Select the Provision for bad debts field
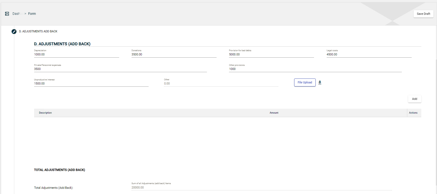 tap(271, 55)
